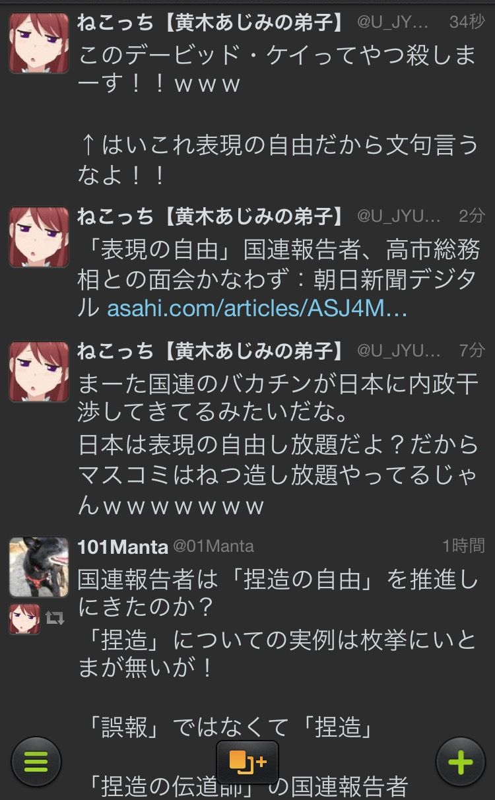Open the dog avatar of 101Manta
The image size is (495, 800).
(39, 567)
